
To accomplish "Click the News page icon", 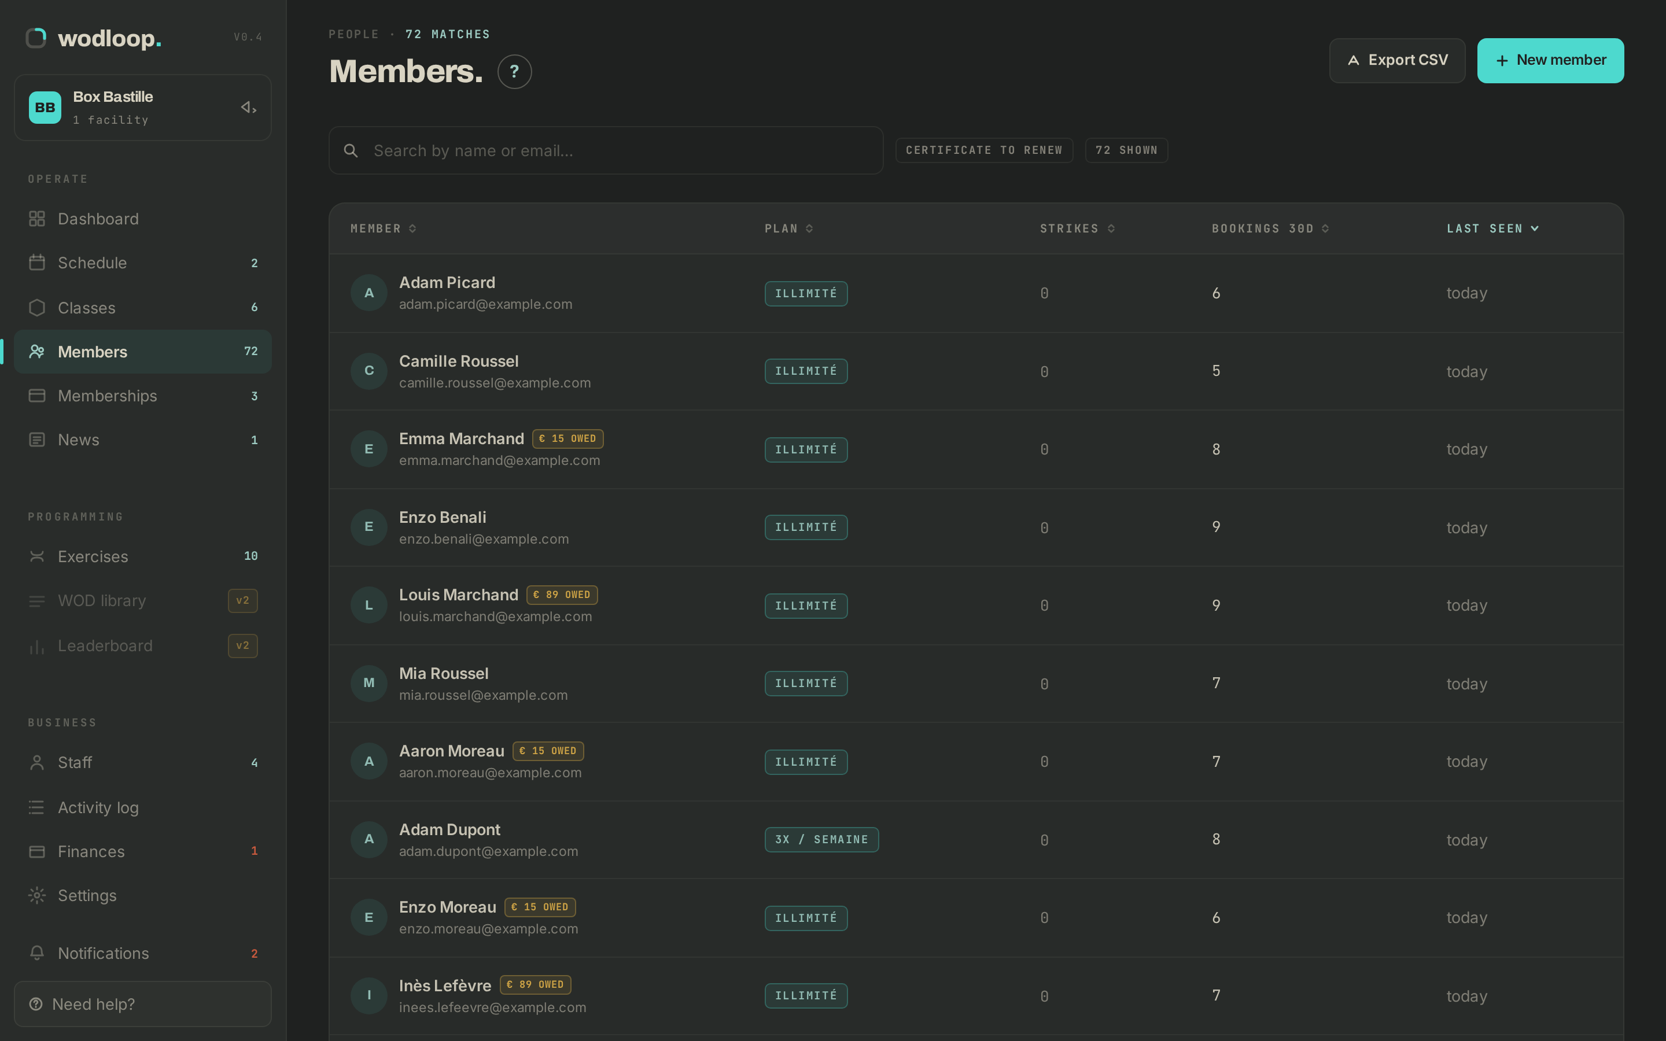I will pyautogui.click(x=37, y=440).
